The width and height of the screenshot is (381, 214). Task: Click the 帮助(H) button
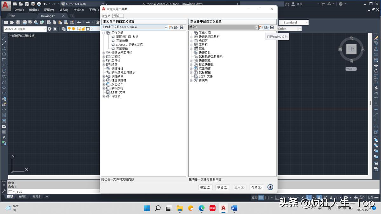coord(257,187)
